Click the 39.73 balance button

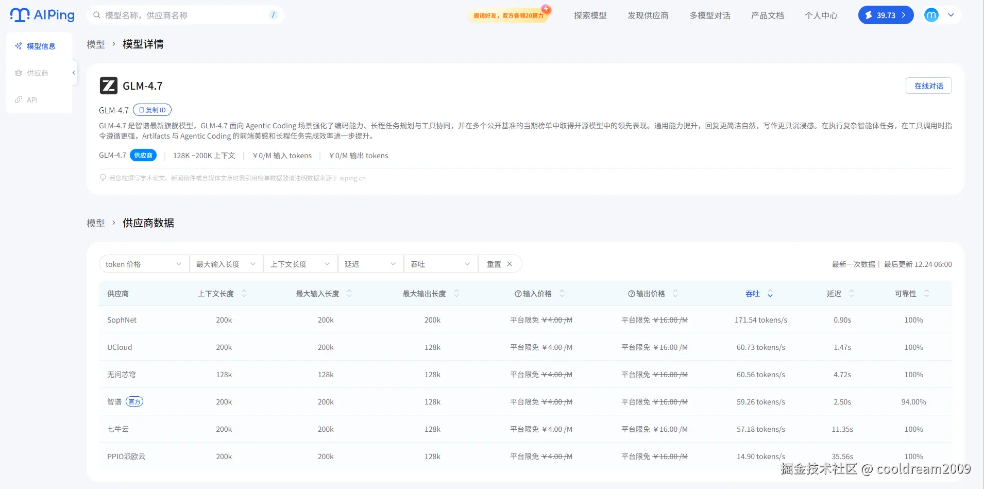coord(886,15)
